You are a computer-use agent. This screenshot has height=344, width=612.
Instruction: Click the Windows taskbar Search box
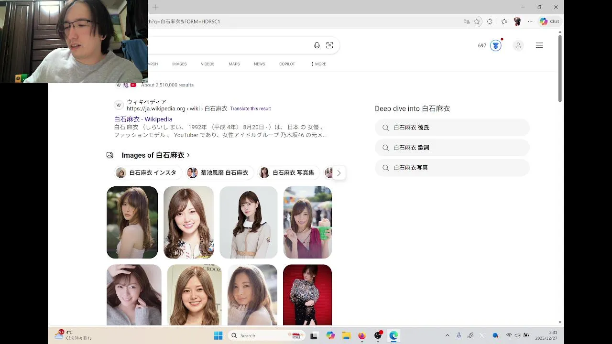click(x=266, y=335)
